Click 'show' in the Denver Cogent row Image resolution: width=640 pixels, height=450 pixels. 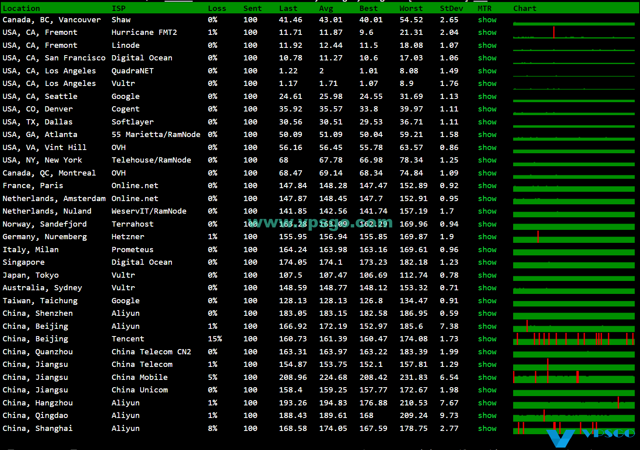(x=487, y=109)
